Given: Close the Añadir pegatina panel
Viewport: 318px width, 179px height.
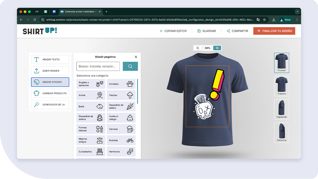Looking at the screenshot, I should click(x=136, y=57).
